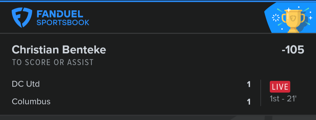Click the SPORTSBOOK text under FanDuel
Viewport: 316px width, 120px height.
[x=63, y=23]
